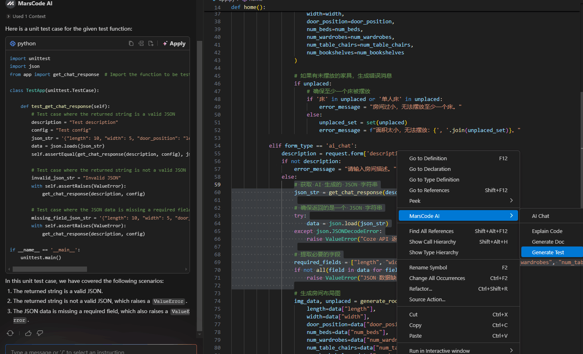
Task: Choose Go to References
Action: pos(458,190)
